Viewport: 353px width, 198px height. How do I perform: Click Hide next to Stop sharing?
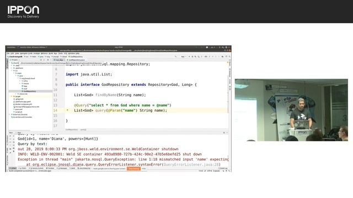[x=143, y=169]
